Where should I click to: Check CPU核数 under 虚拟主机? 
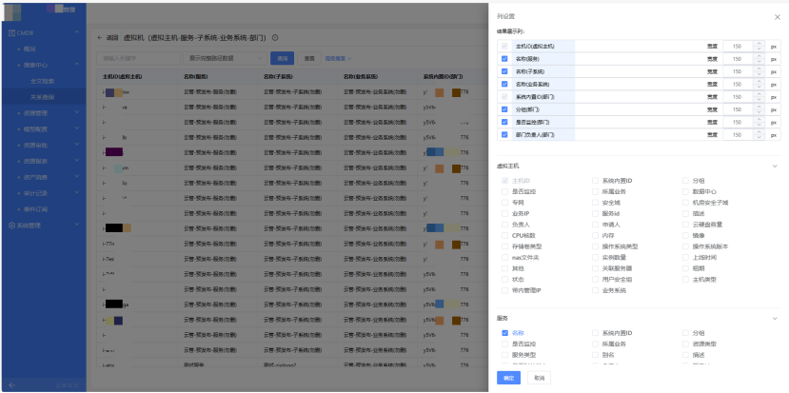click(504, 235)
